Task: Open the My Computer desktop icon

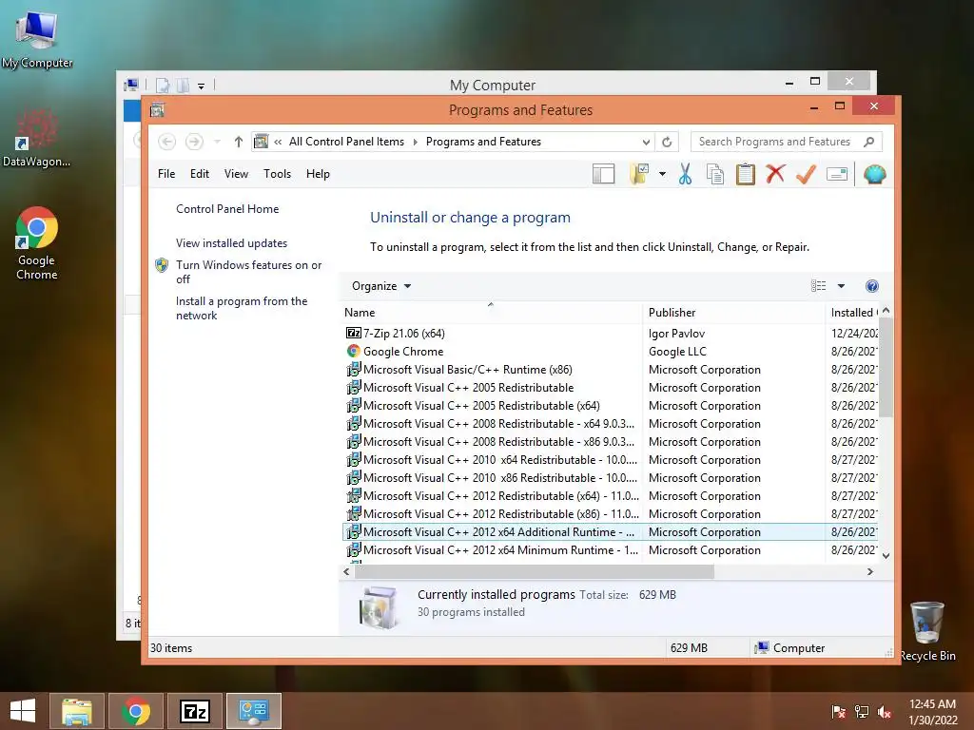Action: coord(37,40)
